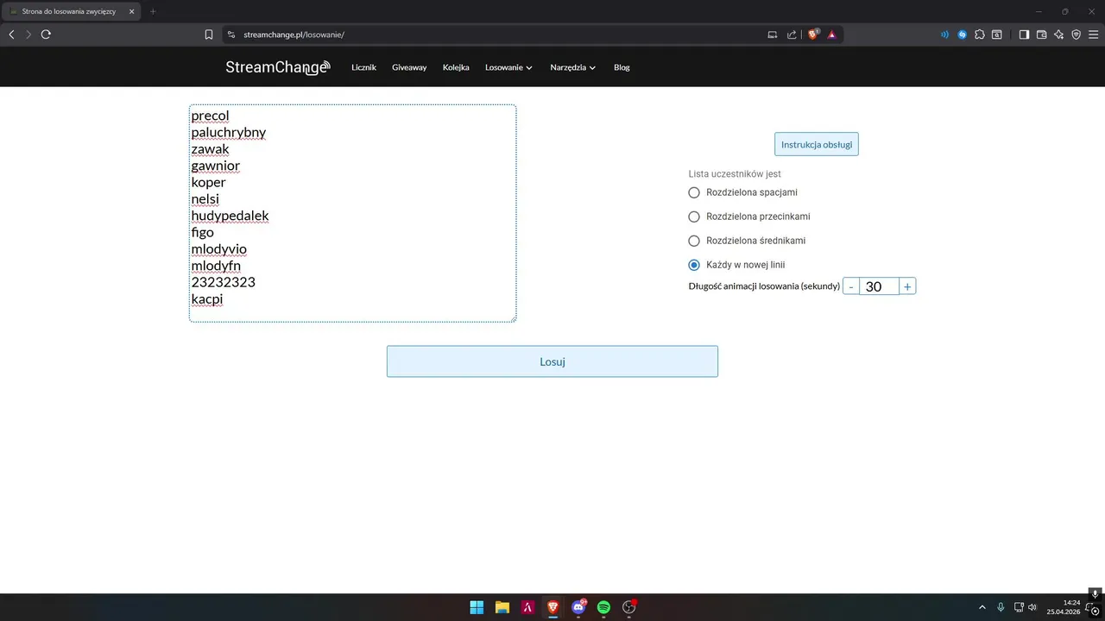
Task: Open Brave Rewards triangle icon
Action: (832, 34)
